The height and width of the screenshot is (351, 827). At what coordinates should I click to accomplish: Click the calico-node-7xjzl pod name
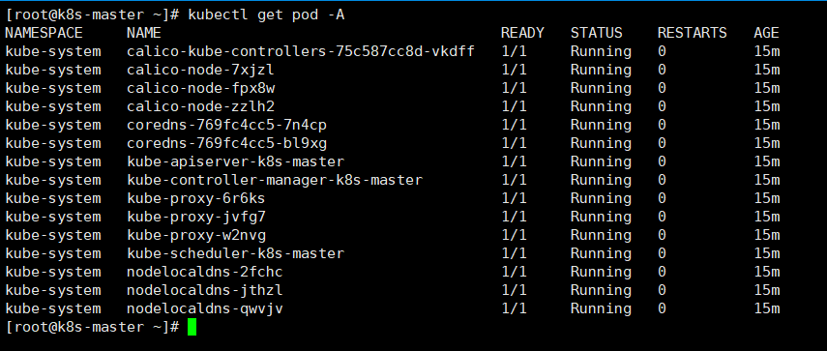(x=200, y=70)
